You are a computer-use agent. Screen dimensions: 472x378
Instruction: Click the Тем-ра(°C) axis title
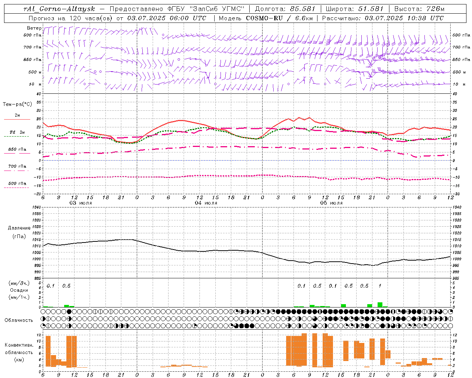tap(17, 104)
